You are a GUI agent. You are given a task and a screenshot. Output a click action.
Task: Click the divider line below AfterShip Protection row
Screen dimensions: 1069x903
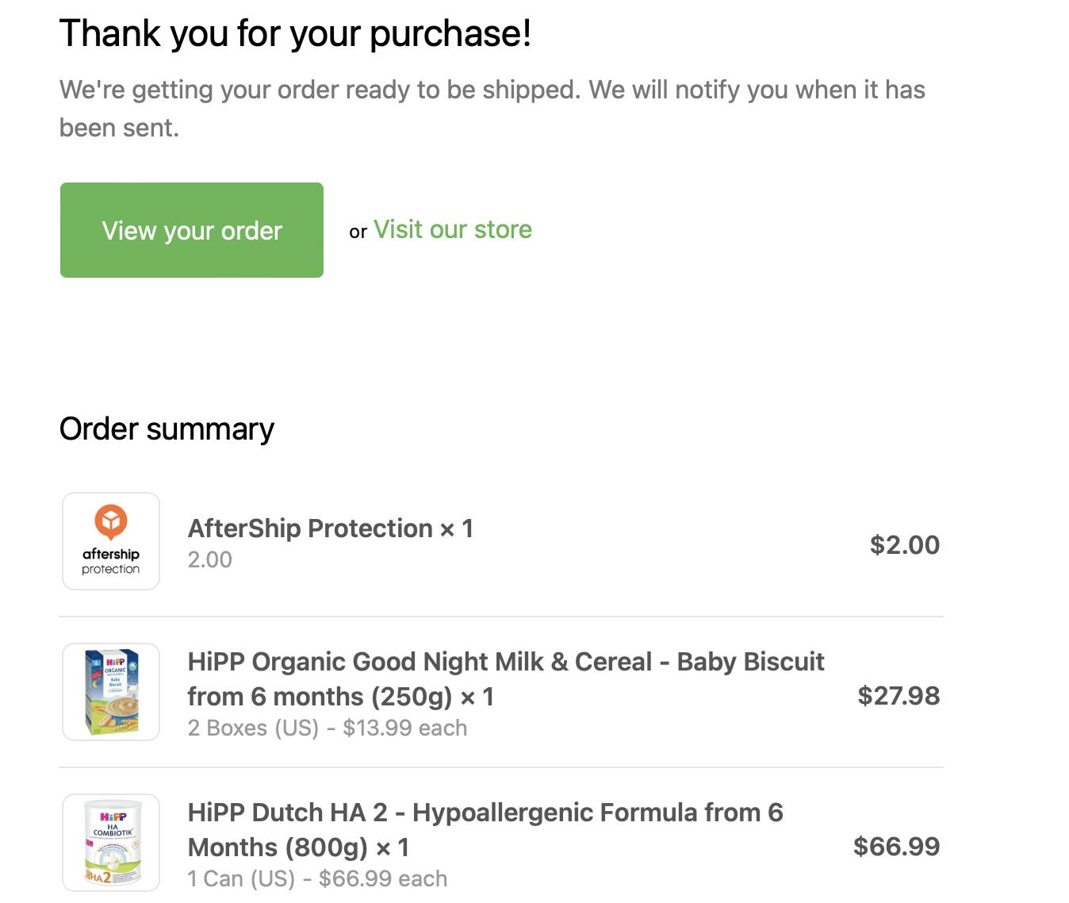[501, 617]
